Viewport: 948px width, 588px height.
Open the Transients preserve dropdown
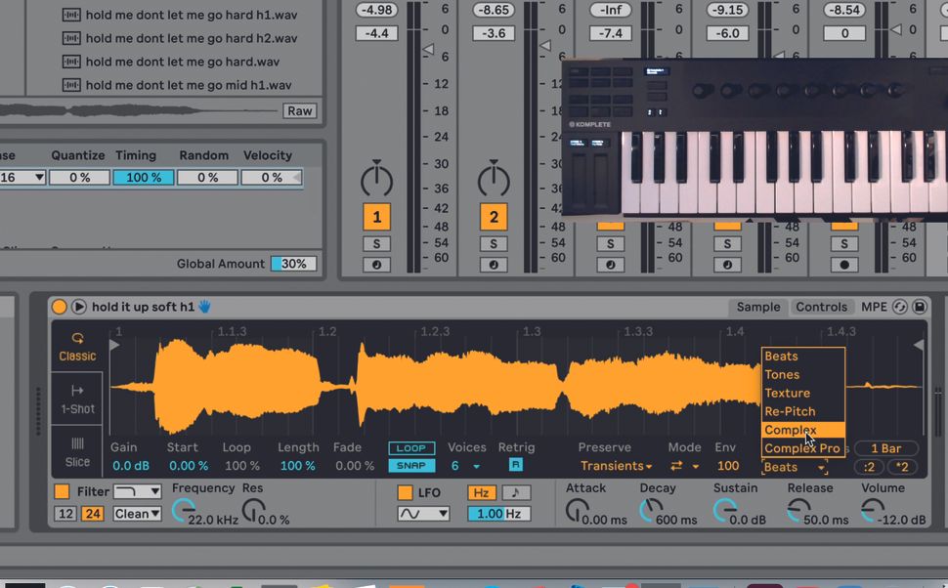pos(614,466)
